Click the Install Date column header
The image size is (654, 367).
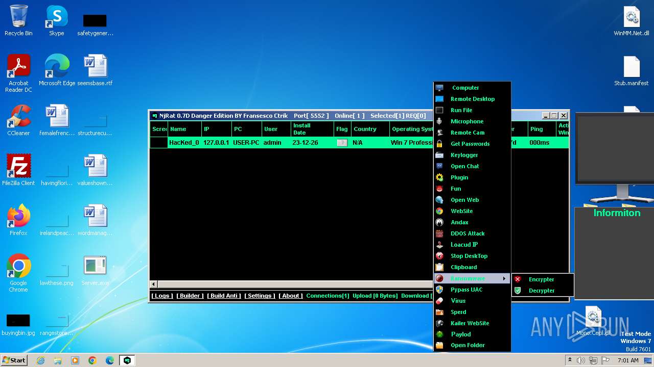(312, 129)
